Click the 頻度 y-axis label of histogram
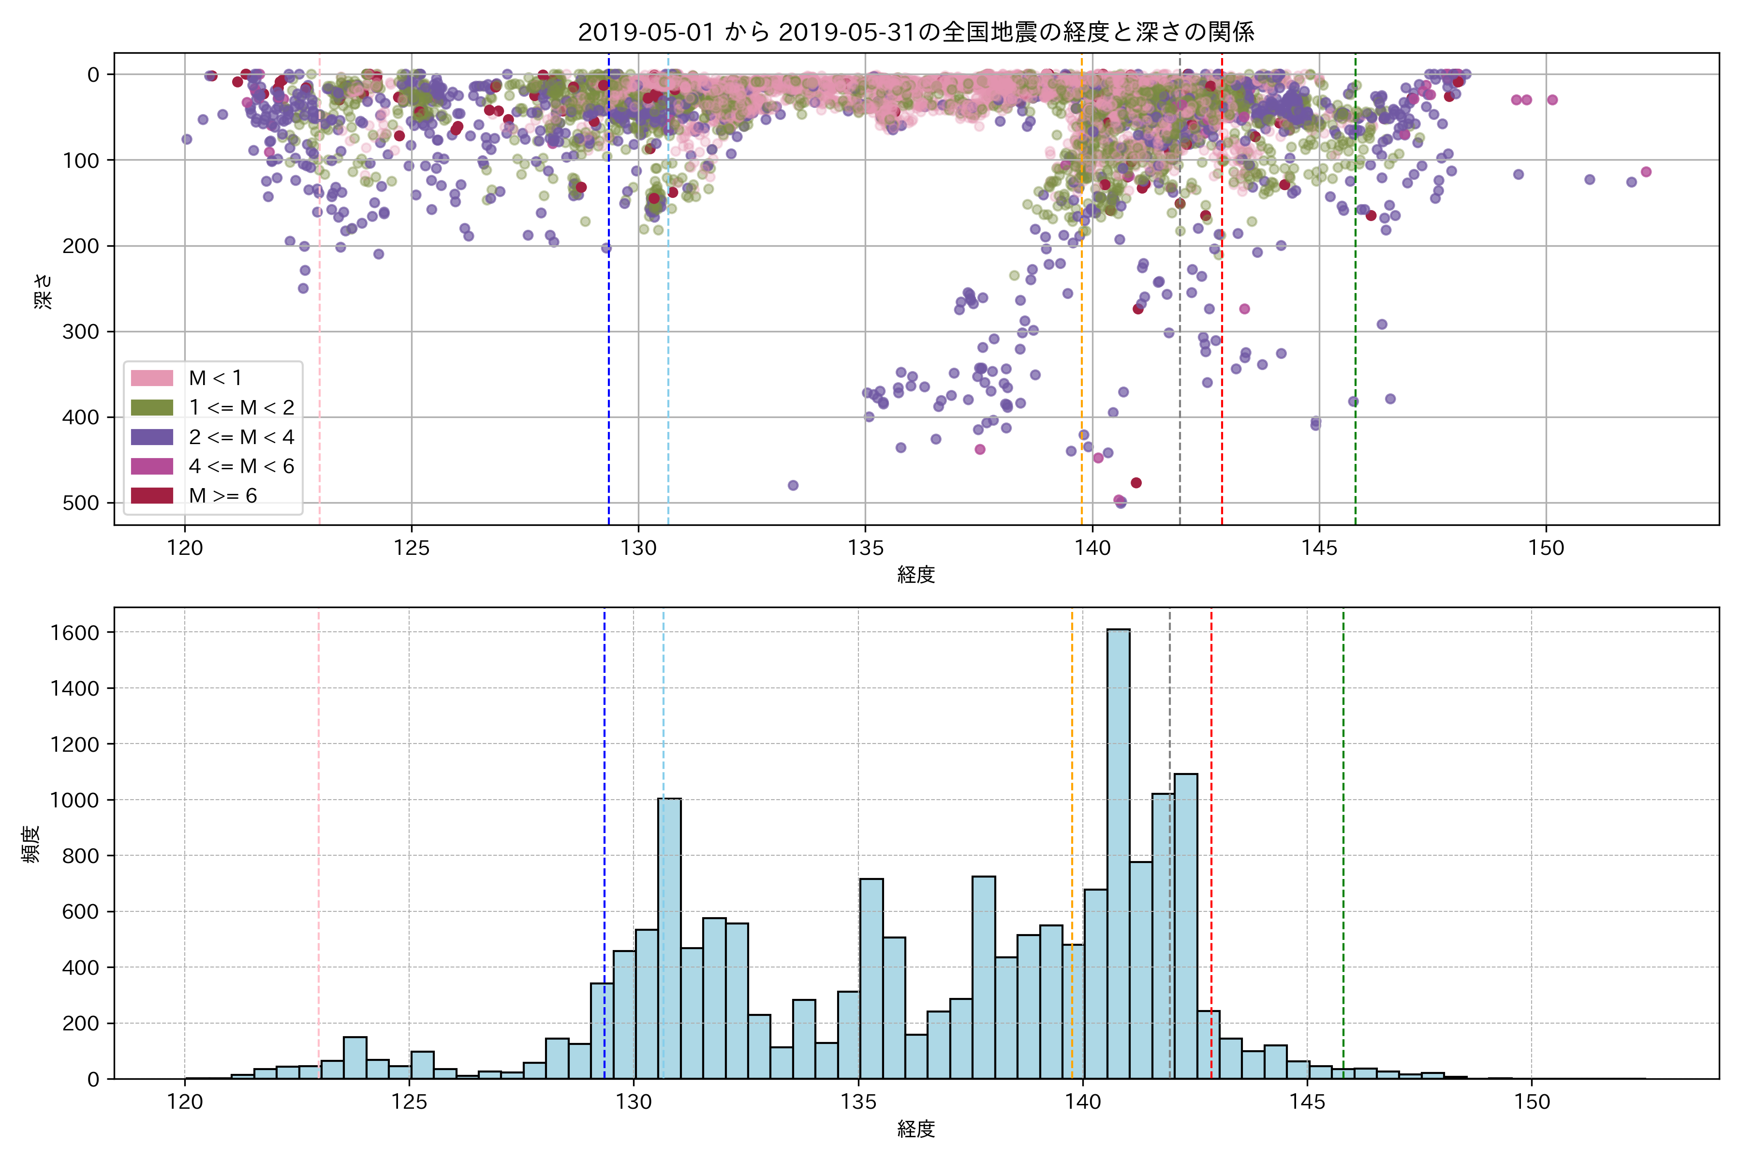The image size is (1741, 1161). click(x=31, y=844)
